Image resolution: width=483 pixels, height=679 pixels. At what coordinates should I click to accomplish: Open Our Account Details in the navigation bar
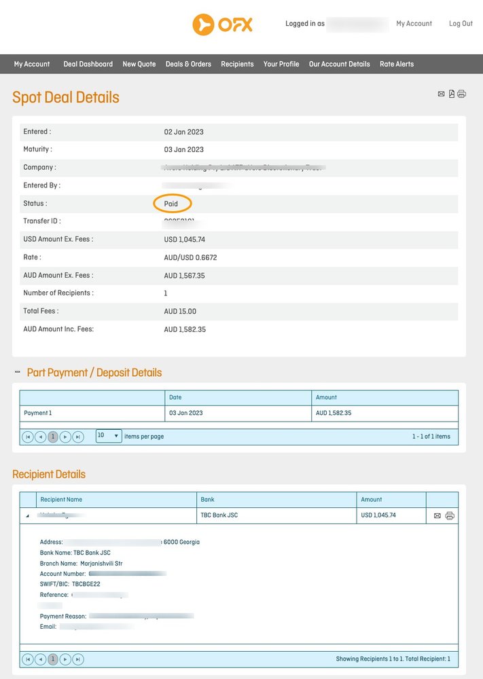(x=339, y=64)
